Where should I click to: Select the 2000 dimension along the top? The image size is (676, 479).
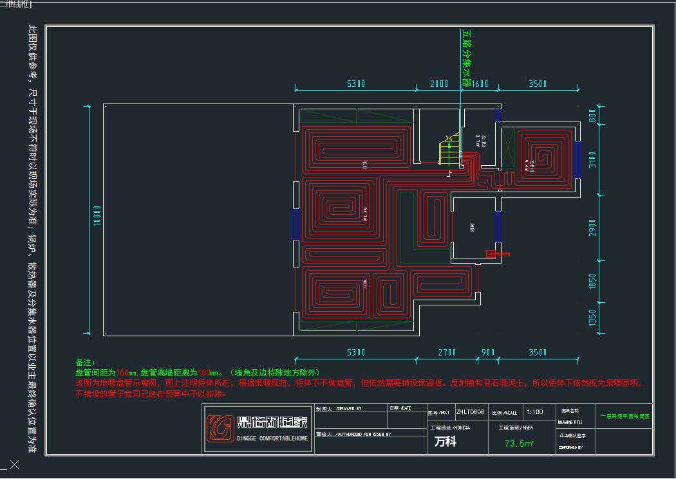[439, 84]
